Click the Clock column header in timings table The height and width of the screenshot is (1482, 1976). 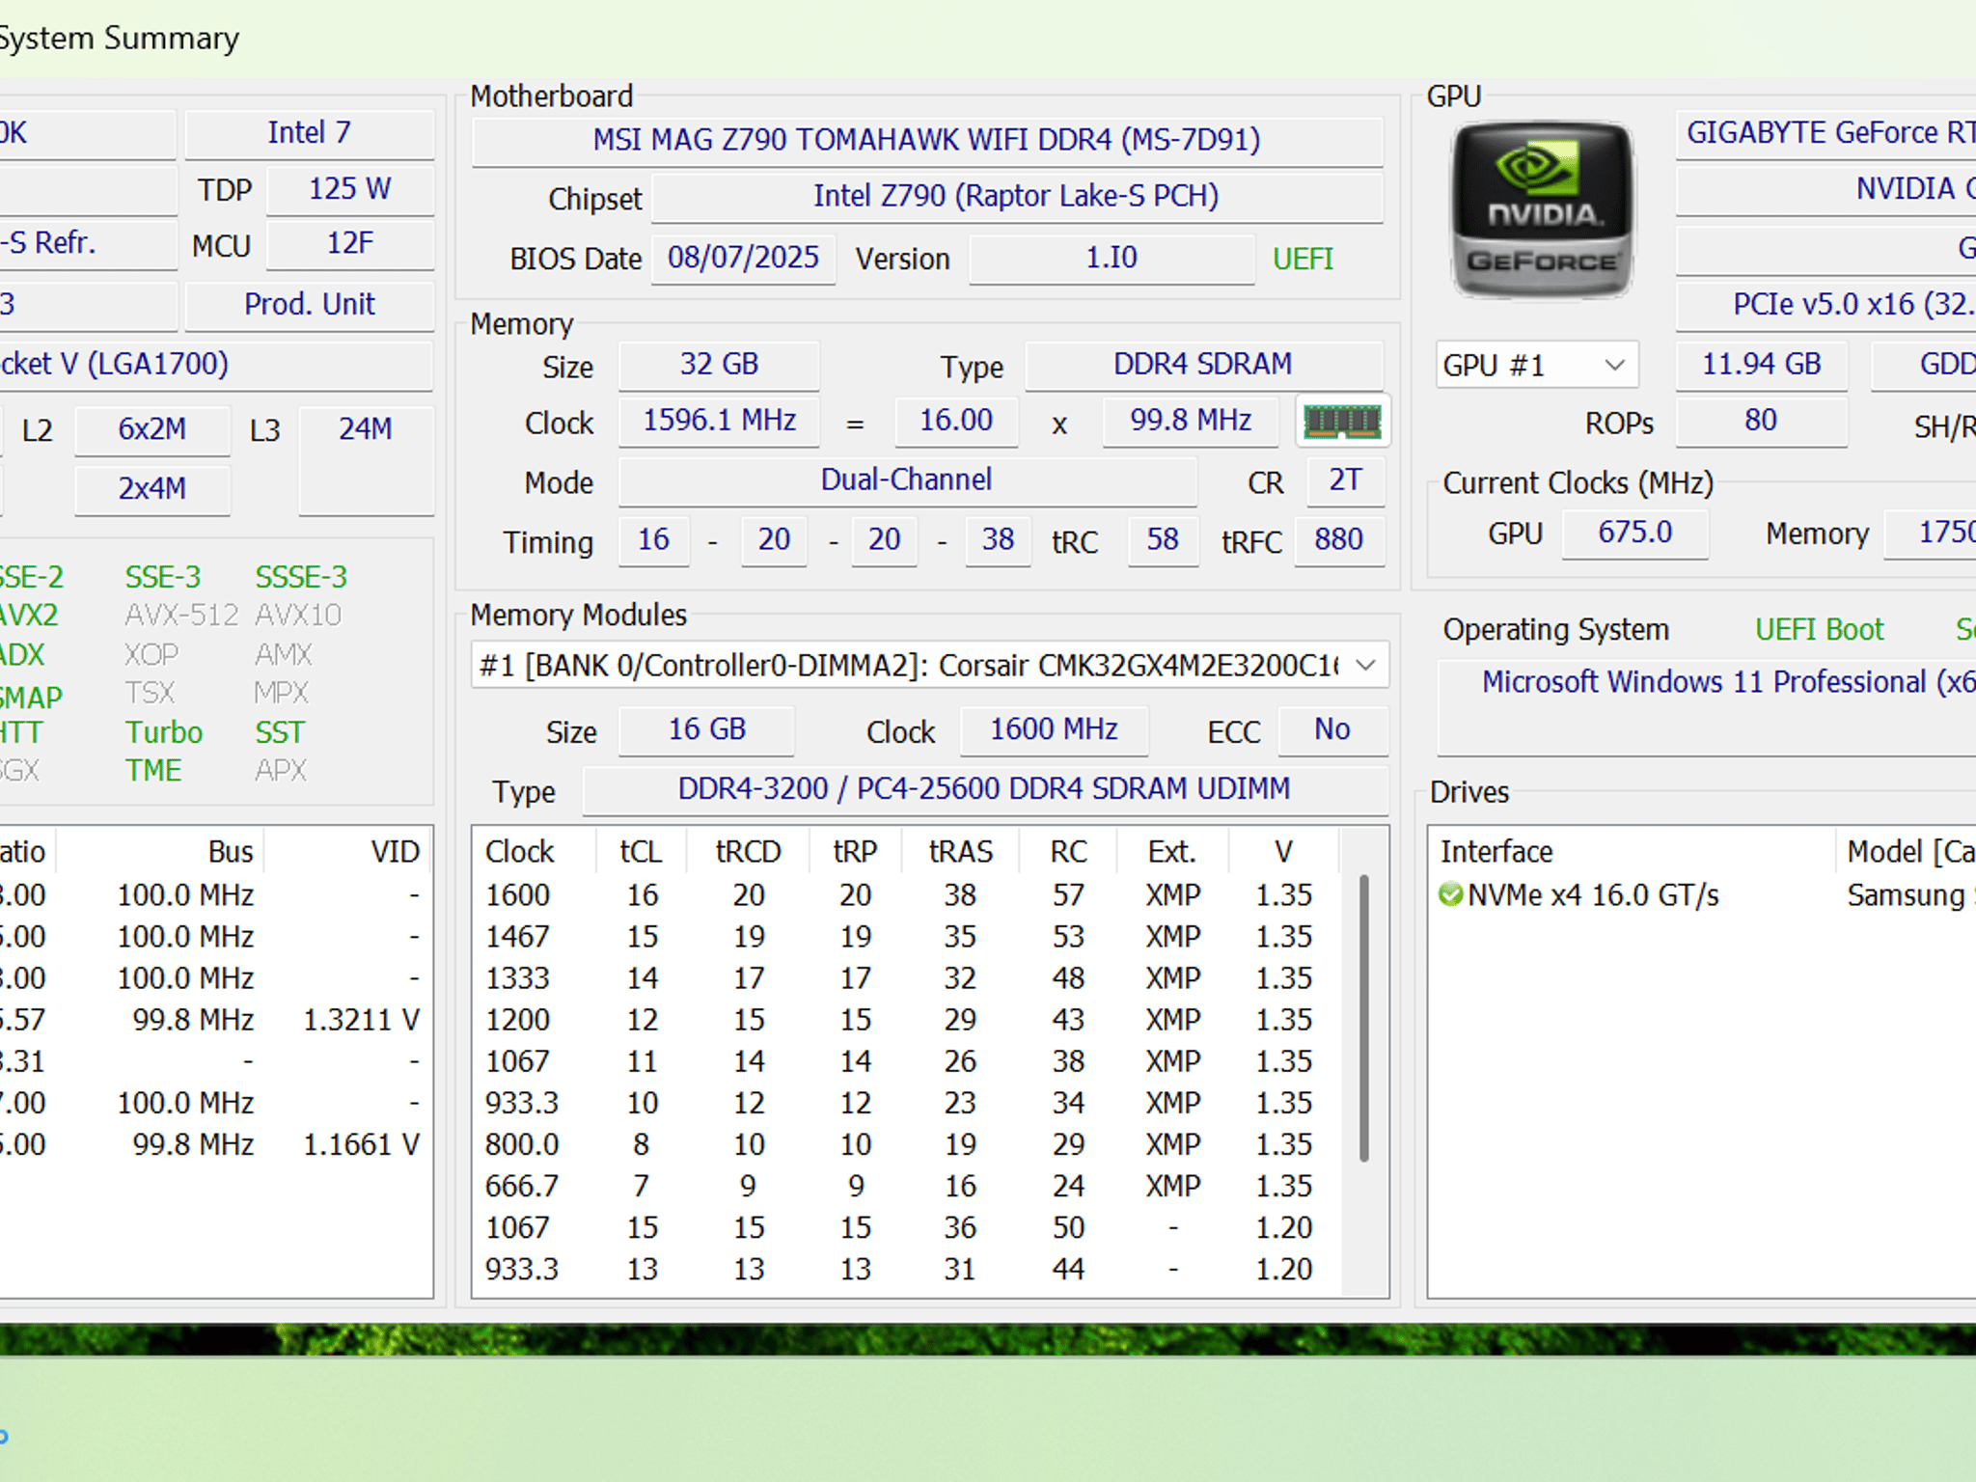pyautogui.click(x=519, y=852)
